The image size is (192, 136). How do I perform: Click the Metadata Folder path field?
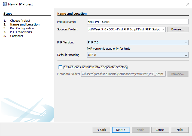pyautogui.click(x=123, y=74)
